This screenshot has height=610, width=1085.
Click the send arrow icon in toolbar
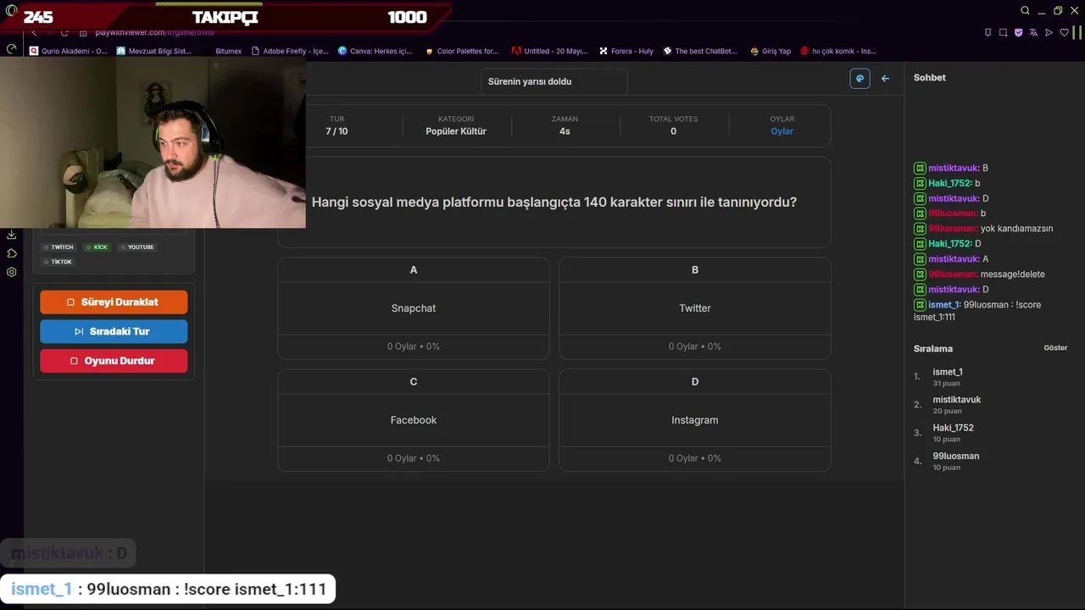click(x=1049, y=32)
